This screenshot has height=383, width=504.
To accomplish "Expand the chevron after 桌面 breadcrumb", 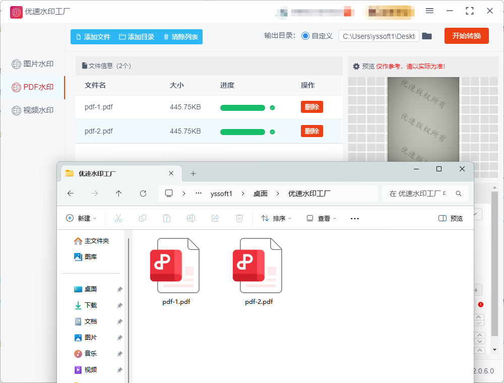I will 278,194.
